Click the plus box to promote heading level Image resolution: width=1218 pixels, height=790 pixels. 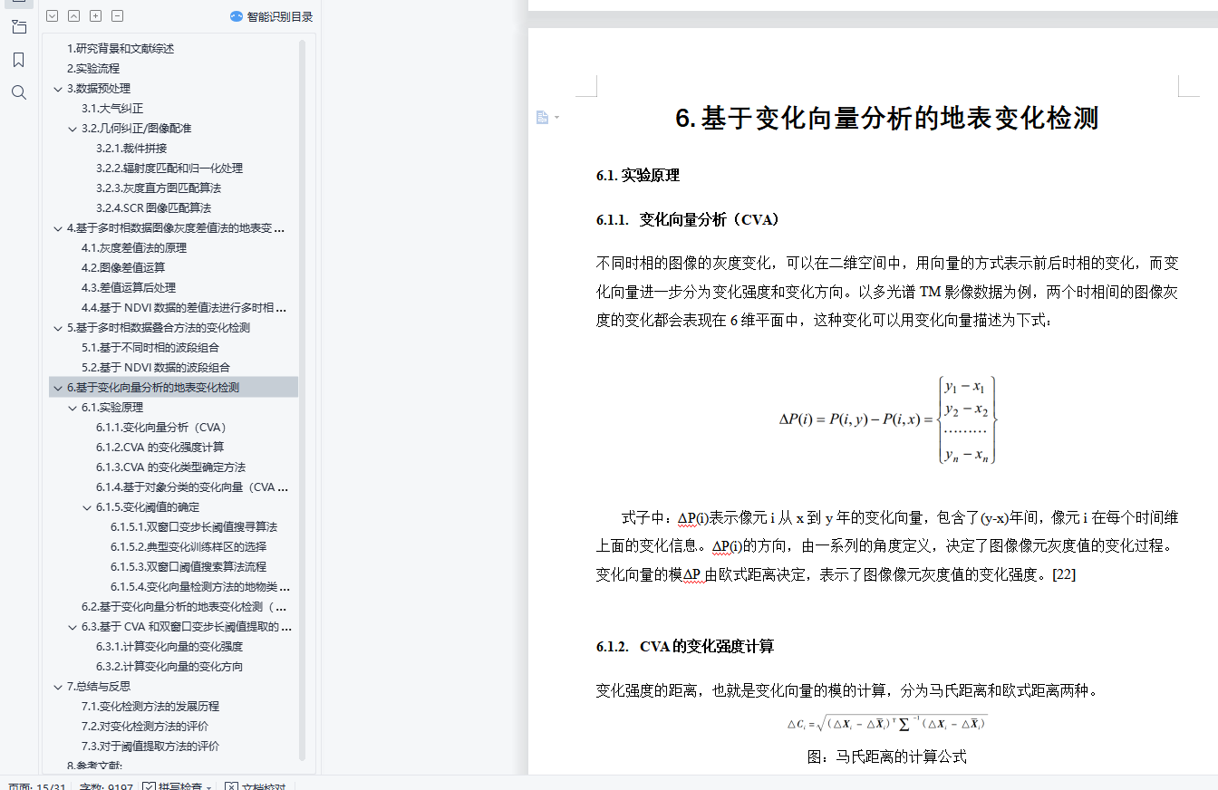tap(95, 15)
